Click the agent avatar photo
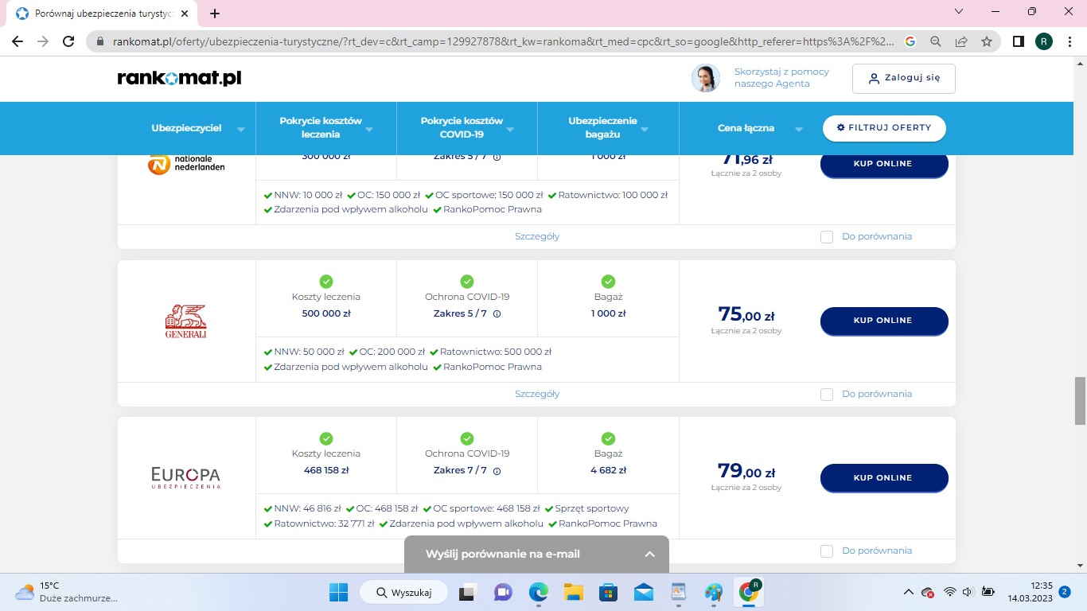 706,78
